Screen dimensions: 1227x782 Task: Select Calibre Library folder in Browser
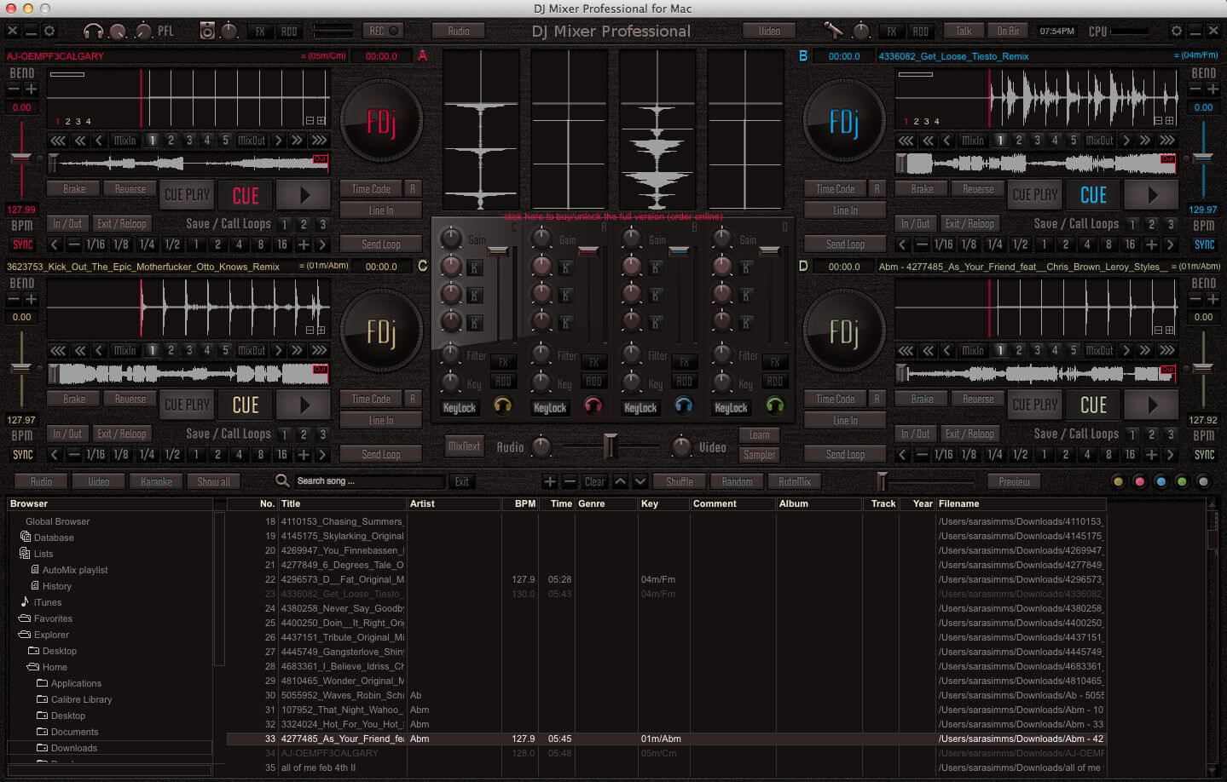click(74, 699)
